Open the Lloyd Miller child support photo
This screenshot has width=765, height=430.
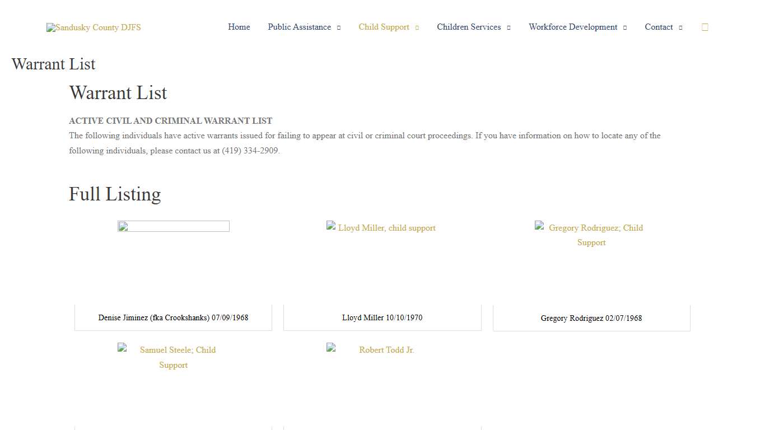(x=381, y=228)
